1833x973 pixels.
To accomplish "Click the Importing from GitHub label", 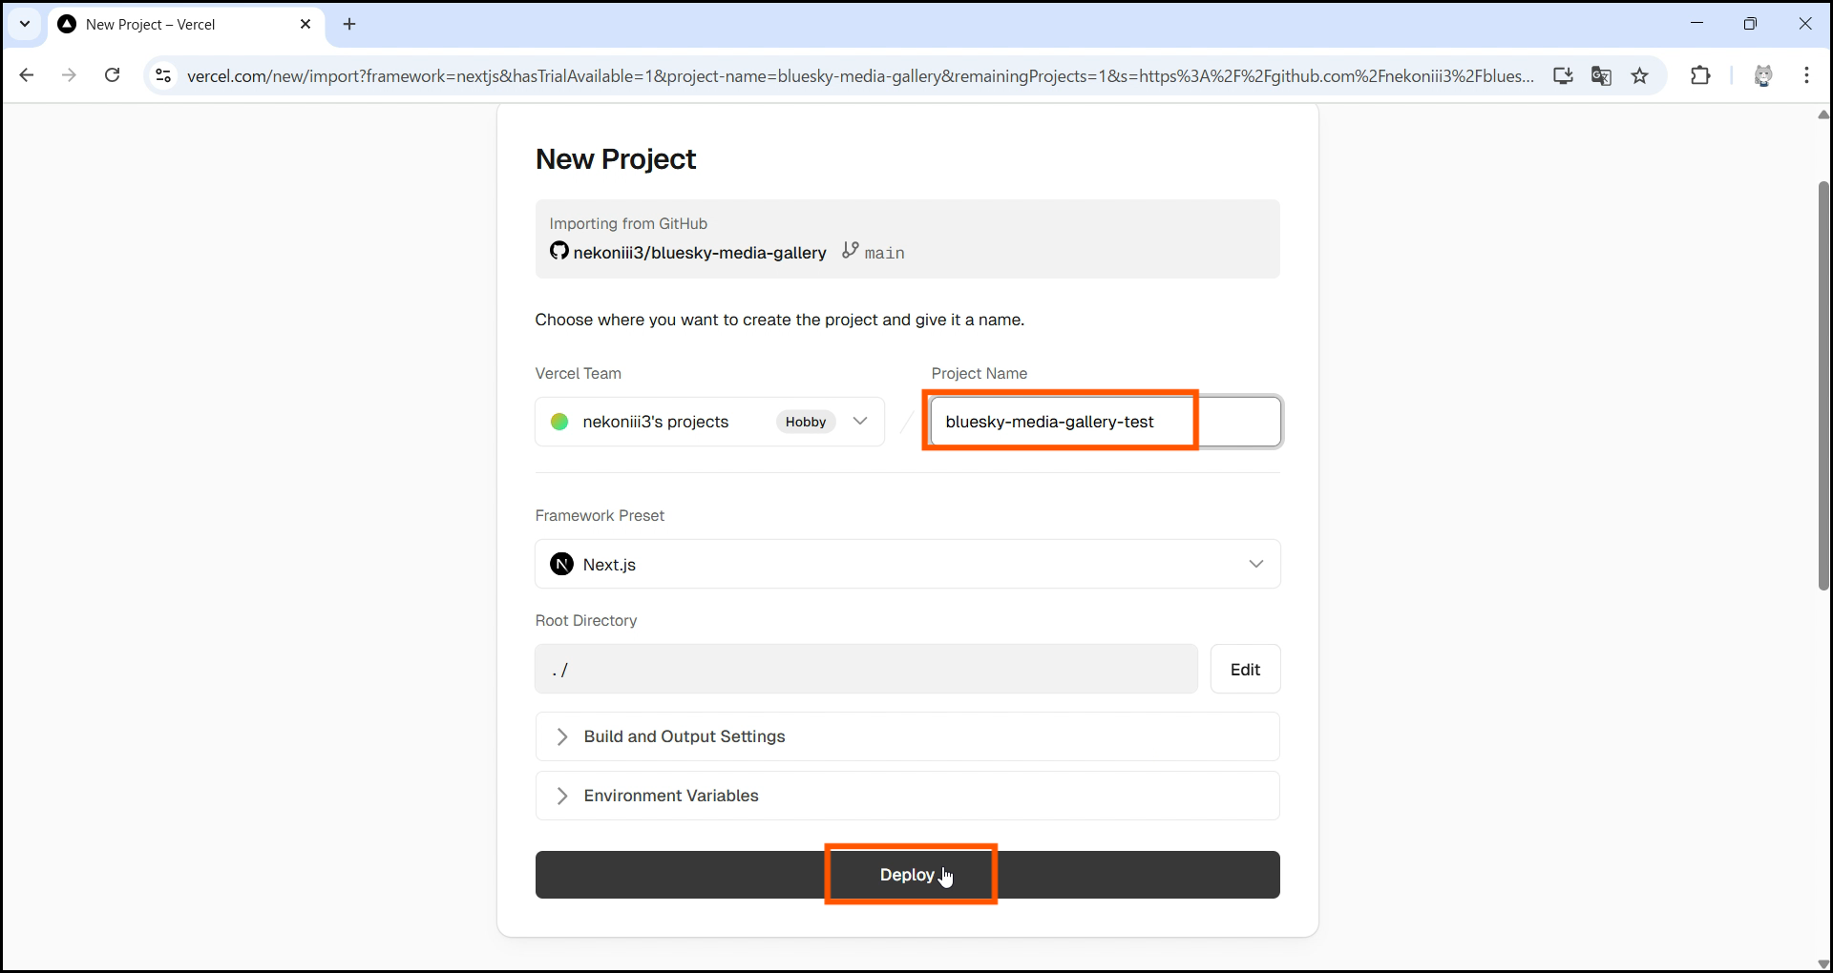I will [628, 223].
